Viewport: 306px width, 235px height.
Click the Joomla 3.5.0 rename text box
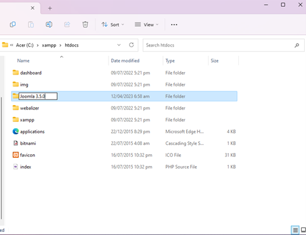coord(38,96)
